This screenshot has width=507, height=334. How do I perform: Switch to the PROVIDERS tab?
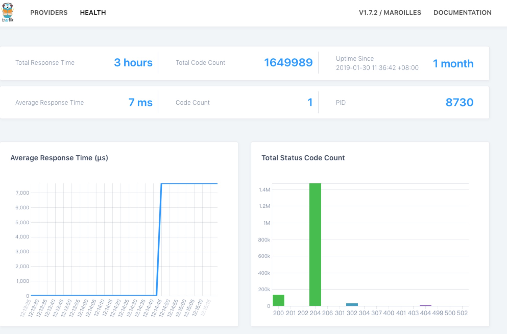[x=49, y=13]
